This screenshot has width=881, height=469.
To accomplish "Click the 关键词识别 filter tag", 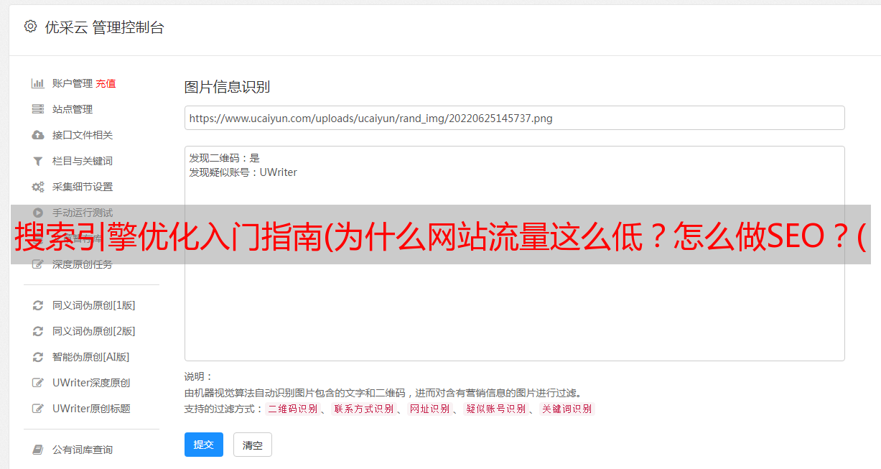I will [567, 409].
